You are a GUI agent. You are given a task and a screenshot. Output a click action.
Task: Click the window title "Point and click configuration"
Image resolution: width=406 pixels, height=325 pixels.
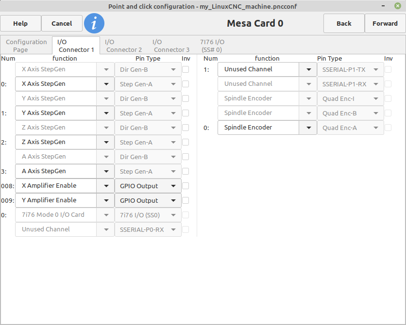tap(151, 6)
